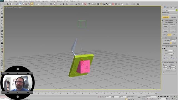Open the Views menu
The width and height of the screenshot is (178, 100).
21,1
